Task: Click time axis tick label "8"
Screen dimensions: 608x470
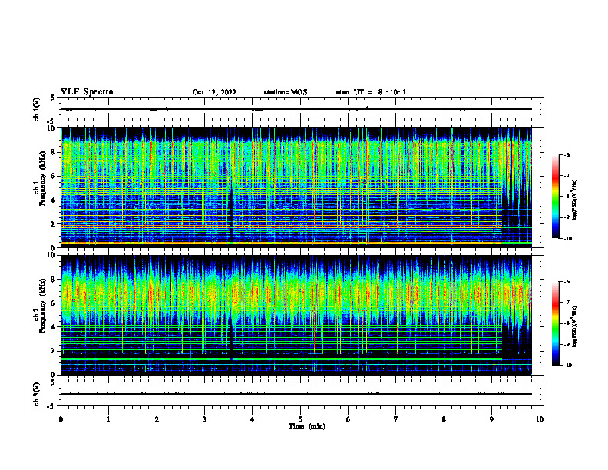Action: [444, 419]
